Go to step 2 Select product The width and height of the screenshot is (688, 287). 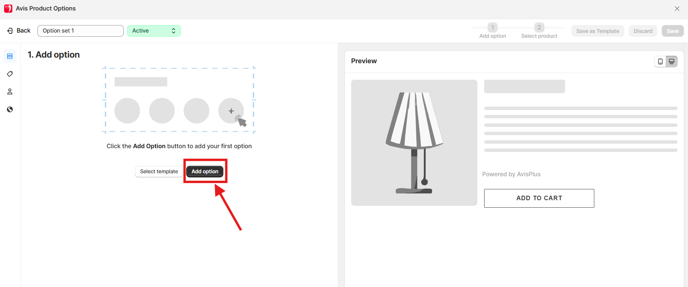point(539,27)
